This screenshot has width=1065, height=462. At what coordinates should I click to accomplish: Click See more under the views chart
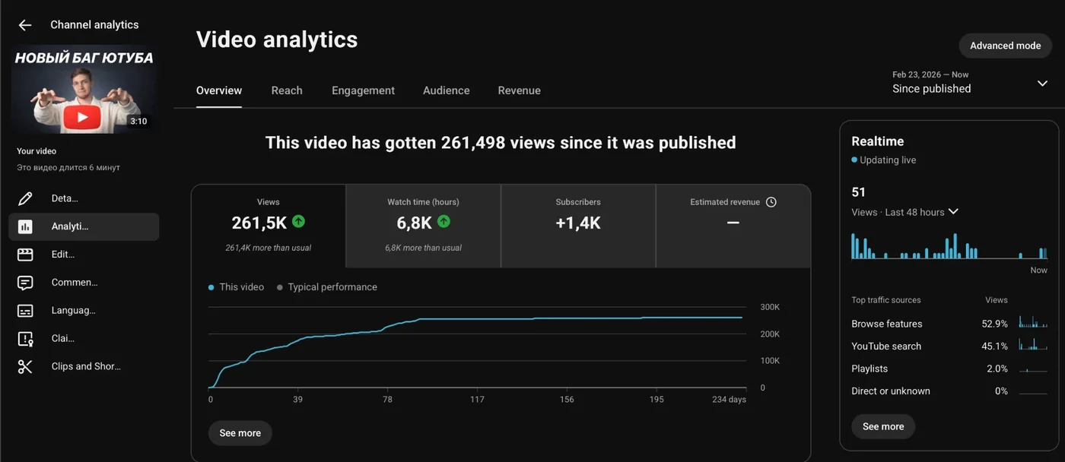point(240,433)
